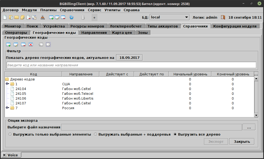Choose 'Выгружать только выбранные элементы' option
The image size is (264, 159).
[10, 134]
